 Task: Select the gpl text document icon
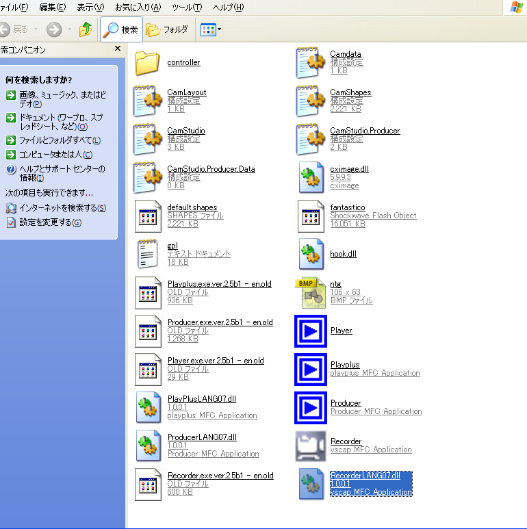pos(147,254)
